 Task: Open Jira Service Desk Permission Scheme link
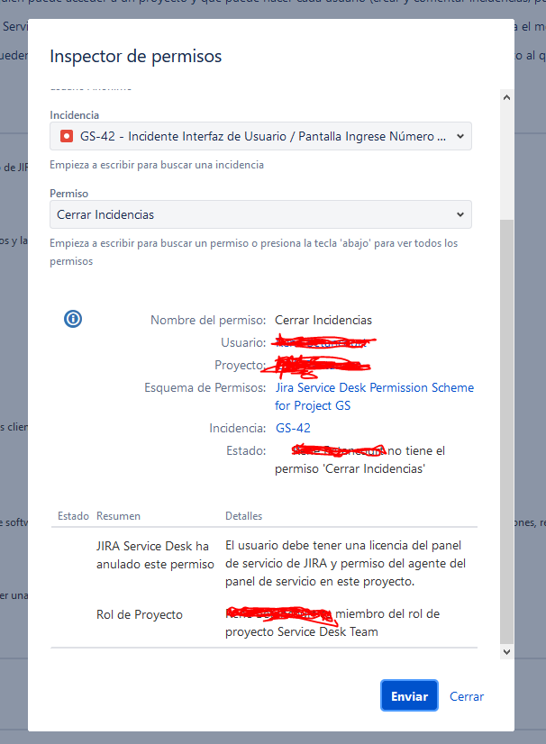[374, 396]
